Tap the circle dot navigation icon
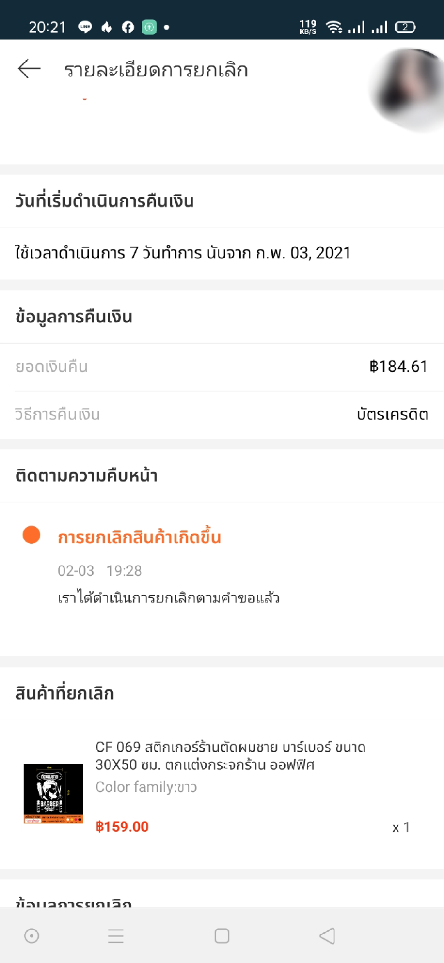 coord(32,936)
